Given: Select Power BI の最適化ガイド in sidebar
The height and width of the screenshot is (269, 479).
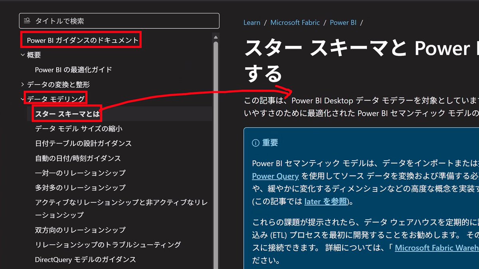Looking at the screenshot, I should [73, 70].
